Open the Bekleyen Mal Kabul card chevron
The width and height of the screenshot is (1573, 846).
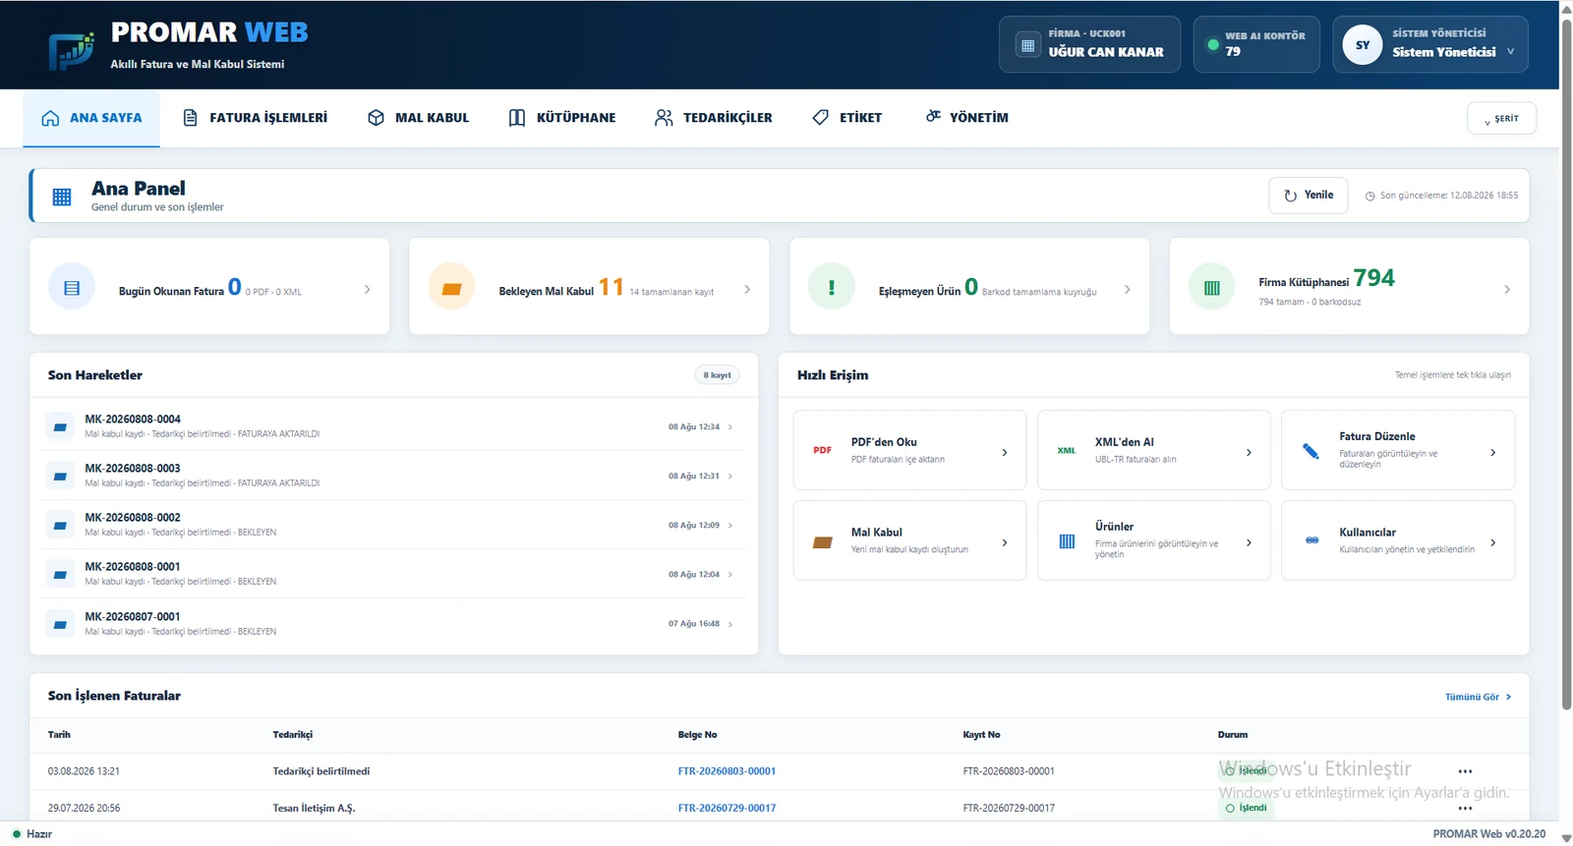click(x=747, y=289)
